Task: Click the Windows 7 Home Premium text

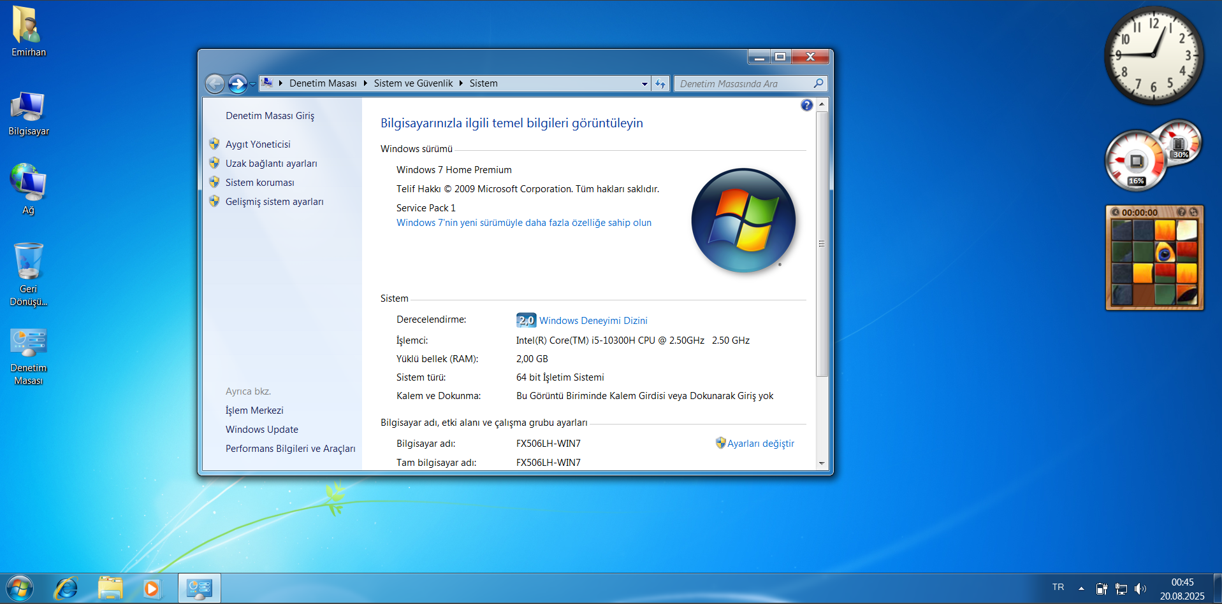Action: click(x=454, y=170)
